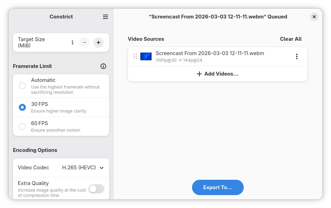Close the Constrict window
Image resolution: width=331 pixels, height=208 pixels.
tap(314, 17)
